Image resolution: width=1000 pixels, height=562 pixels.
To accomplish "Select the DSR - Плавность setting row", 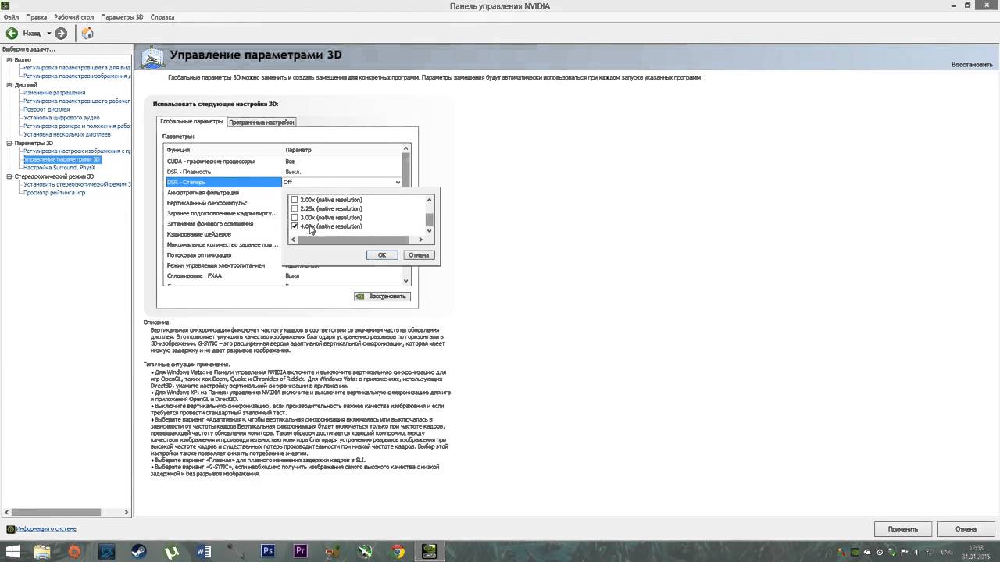I will [x=283, y=172].
